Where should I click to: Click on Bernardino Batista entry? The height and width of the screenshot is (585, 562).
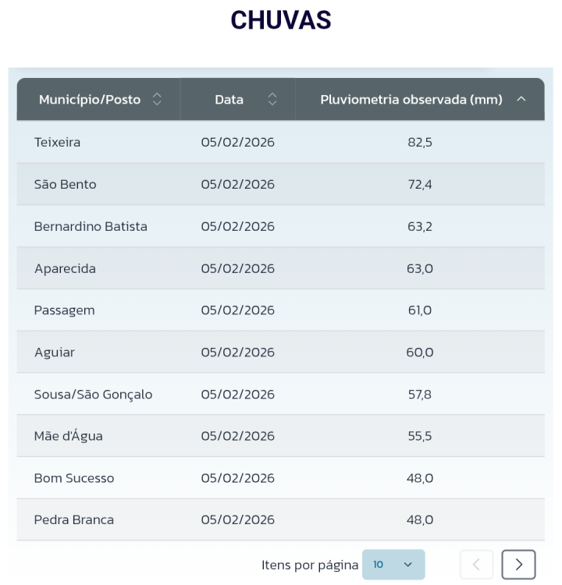[x=91, y=226]
